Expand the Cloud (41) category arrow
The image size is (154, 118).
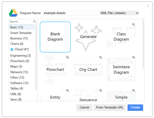coord(12,49)
